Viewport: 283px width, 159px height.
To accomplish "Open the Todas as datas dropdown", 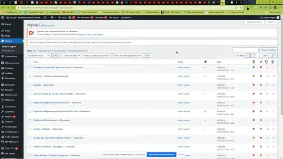I will (72, 56).
